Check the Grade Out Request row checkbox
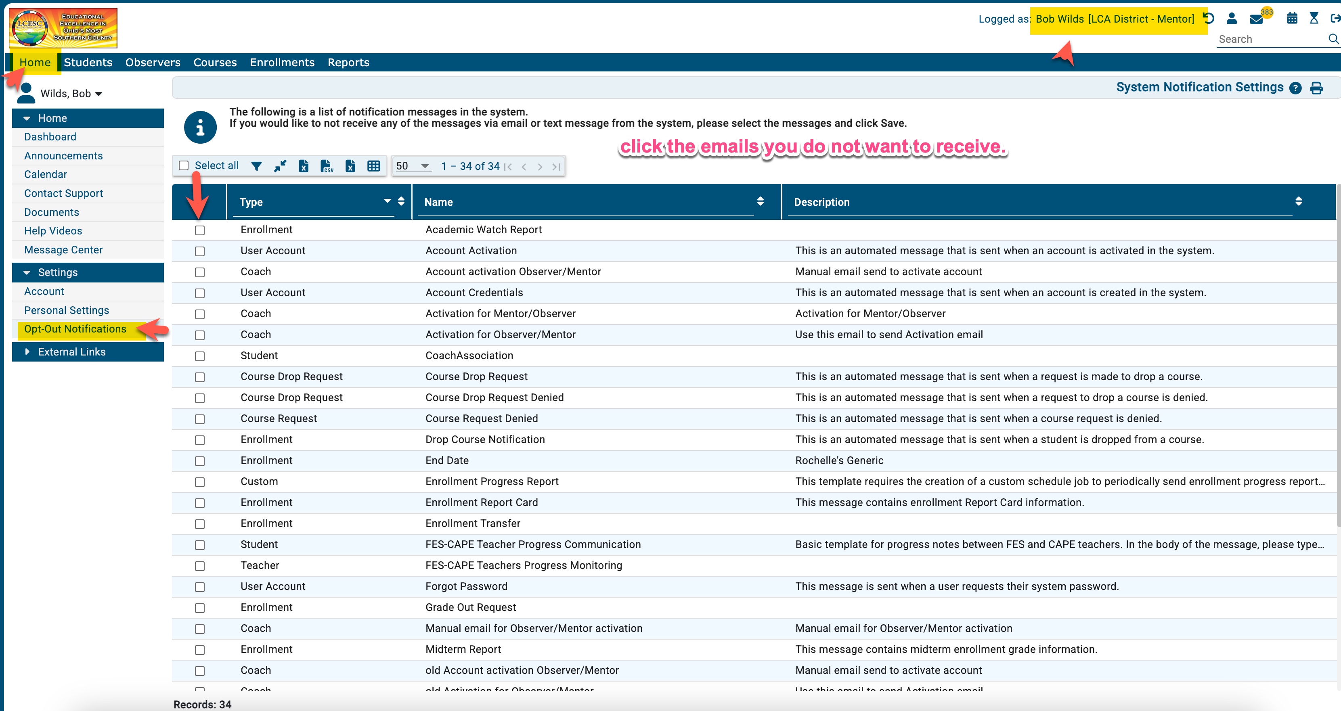1341x711 pixels. point(200,608)
